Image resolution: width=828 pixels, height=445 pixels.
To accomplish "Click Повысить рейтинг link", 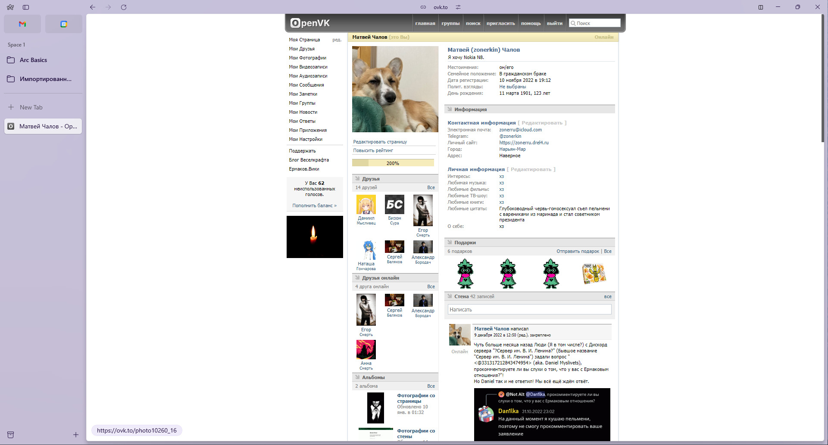I will [x=373, y=150].
